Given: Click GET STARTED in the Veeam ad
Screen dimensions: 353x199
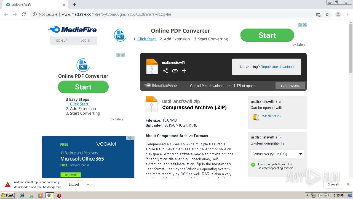Looking at the screenshot, I should coord(71,175).
